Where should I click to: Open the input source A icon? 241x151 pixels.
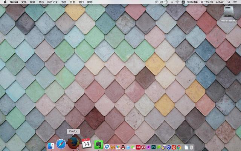pos(183,2)
